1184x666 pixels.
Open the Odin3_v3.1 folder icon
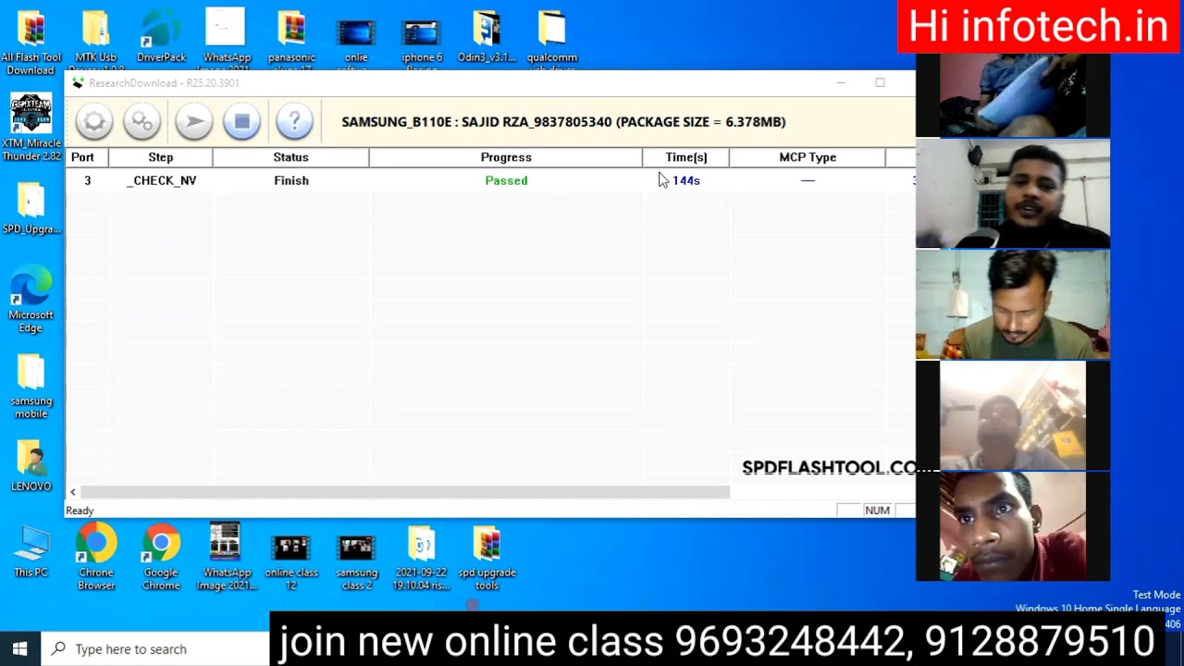pyautogui.click(x=487, y=37)
